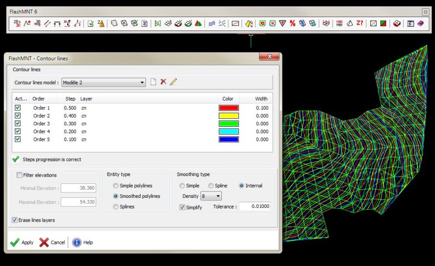This screenshot has height=266, width=435.
Task: Click the red arrow triangle slope icon
Action: pos(282,23)
